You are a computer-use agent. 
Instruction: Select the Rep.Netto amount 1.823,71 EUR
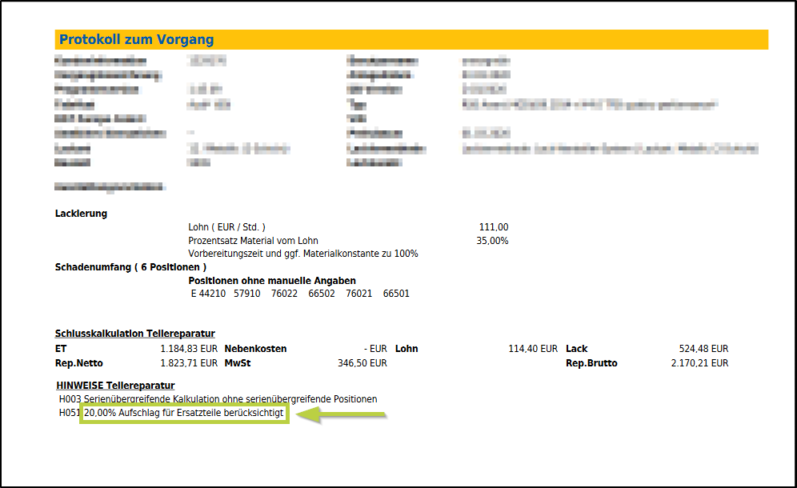188,363
